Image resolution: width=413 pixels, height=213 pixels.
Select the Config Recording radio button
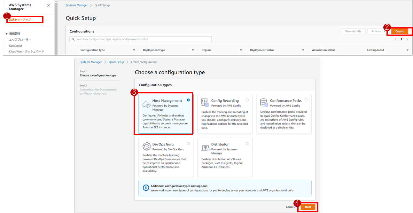click(247, 100)
